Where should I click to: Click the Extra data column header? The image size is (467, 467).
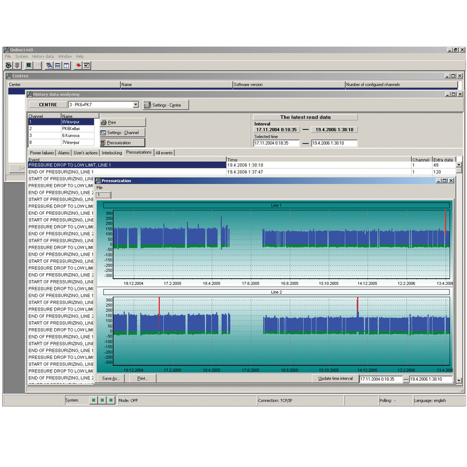click(443, 159)
